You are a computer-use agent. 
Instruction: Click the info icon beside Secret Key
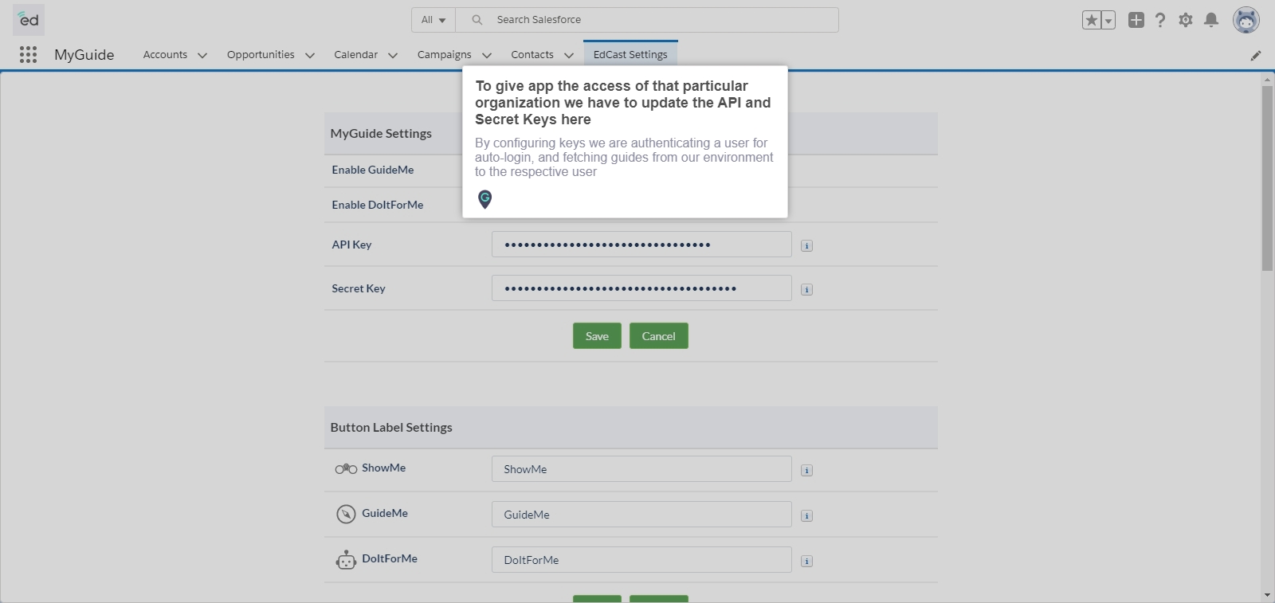(806, 289)
